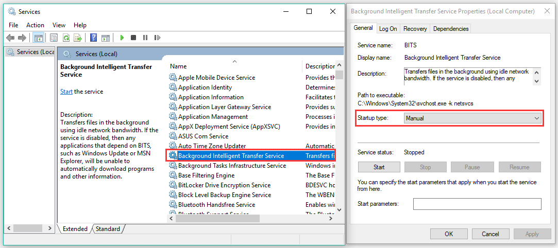Screen dimensions: 558x248
Task: Select BitLocker Drive Encryption Service row
Action: pos(251,185)
